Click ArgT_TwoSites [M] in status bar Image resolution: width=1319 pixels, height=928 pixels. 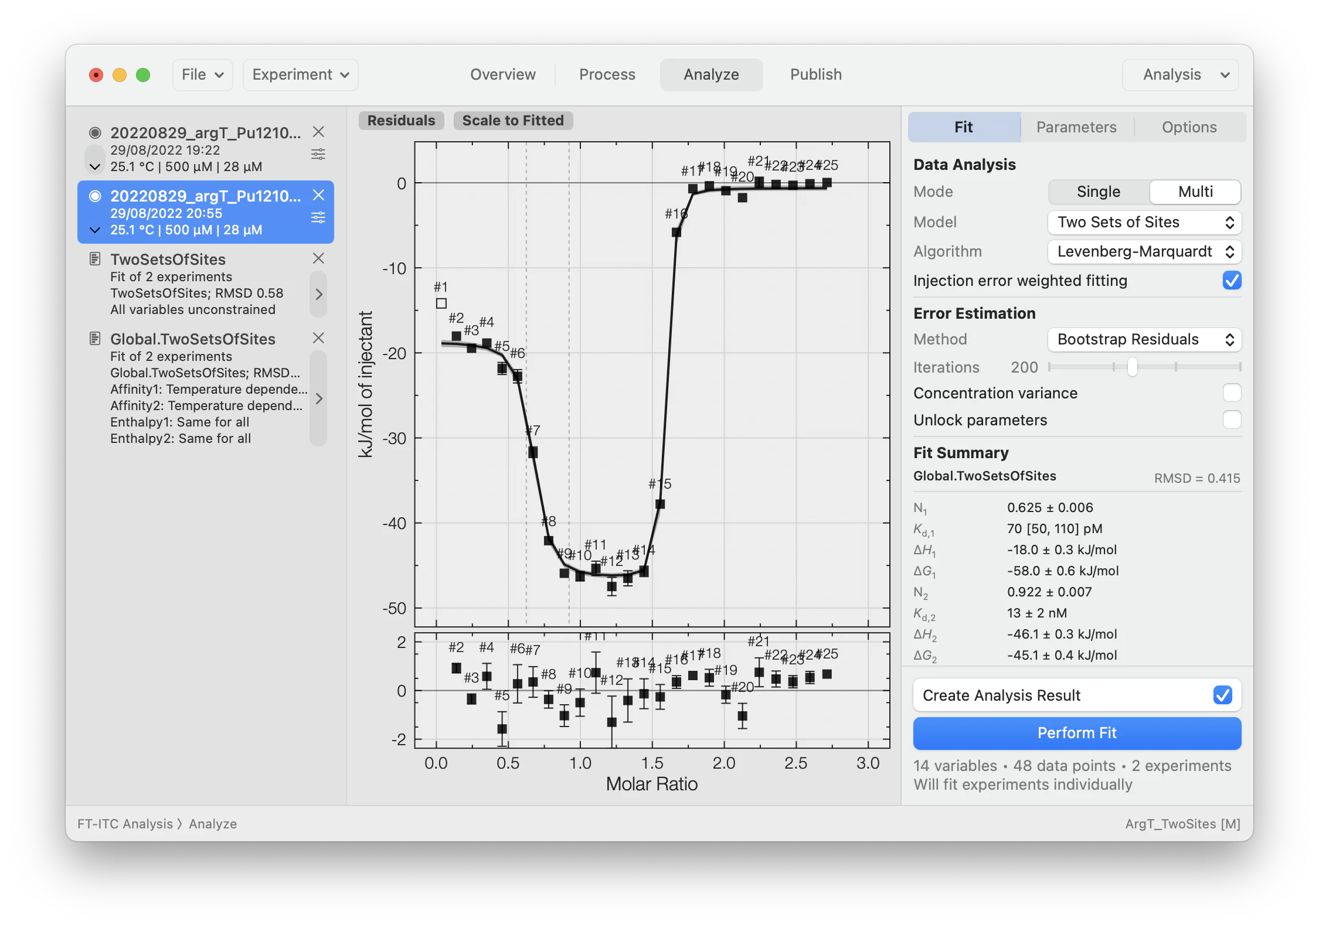(1182, 824)
